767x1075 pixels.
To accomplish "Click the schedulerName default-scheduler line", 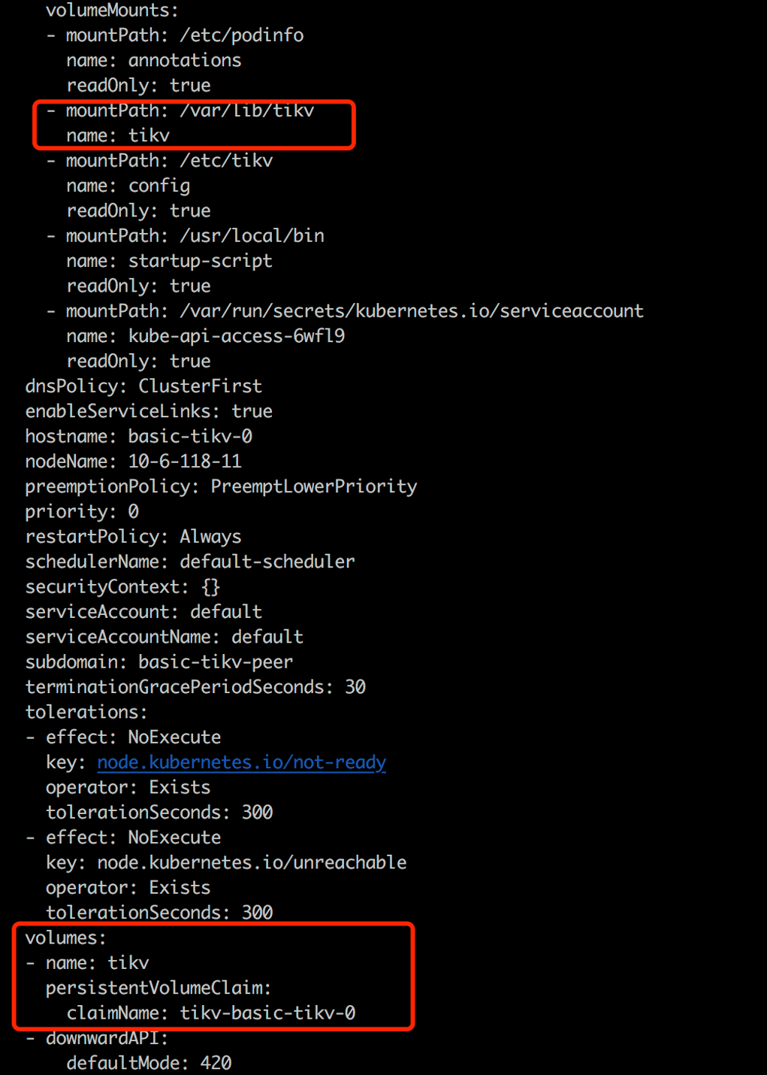I will point(189,562).
